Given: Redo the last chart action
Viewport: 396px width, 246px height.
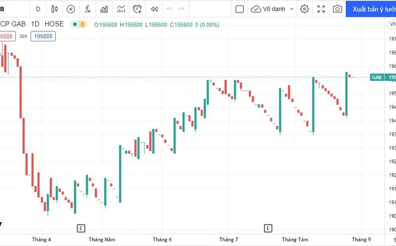Looking at the screenshot, I should (181, 9).
